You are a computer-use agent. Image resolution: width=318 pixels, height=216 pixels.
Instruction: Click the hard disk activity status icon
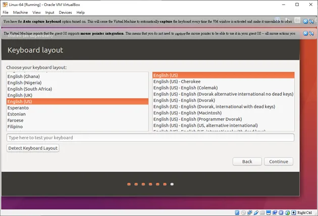tap(237, 212)
